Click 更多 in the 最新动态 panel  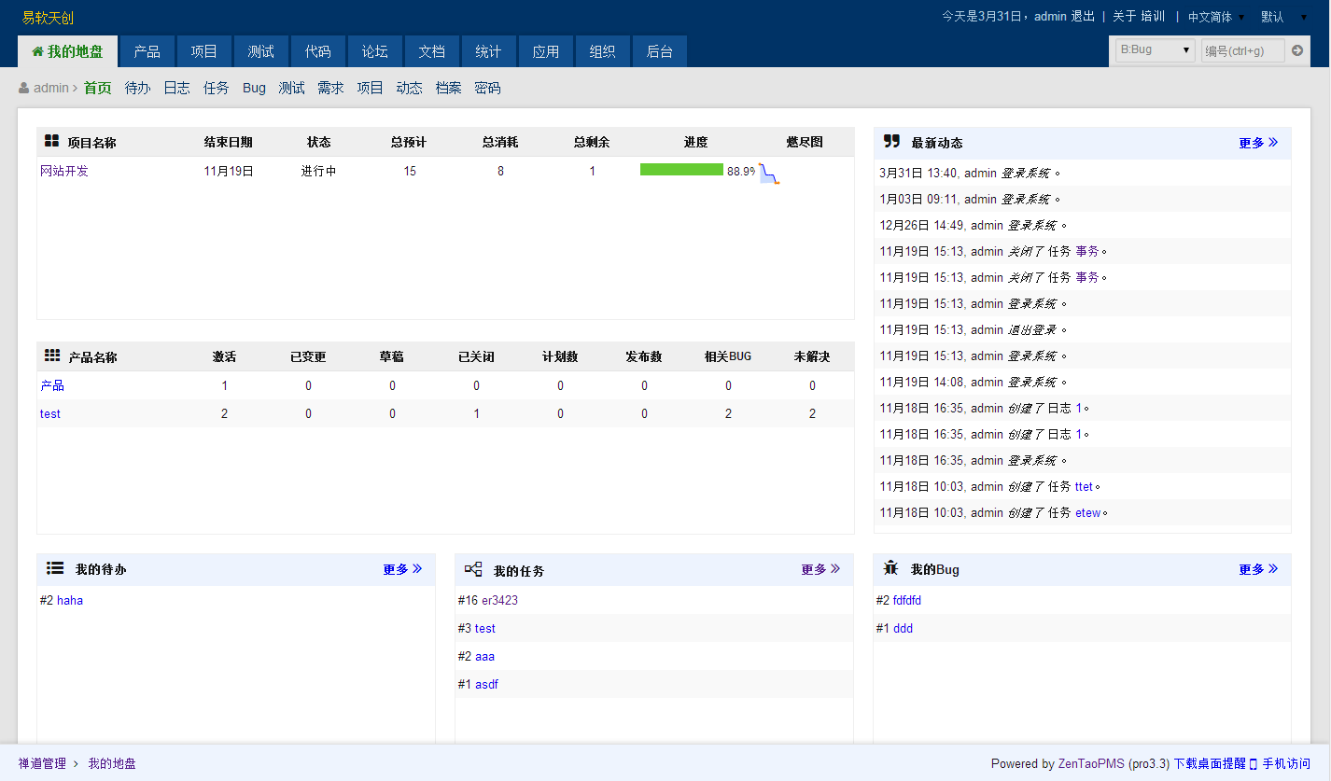[1257, 143]
